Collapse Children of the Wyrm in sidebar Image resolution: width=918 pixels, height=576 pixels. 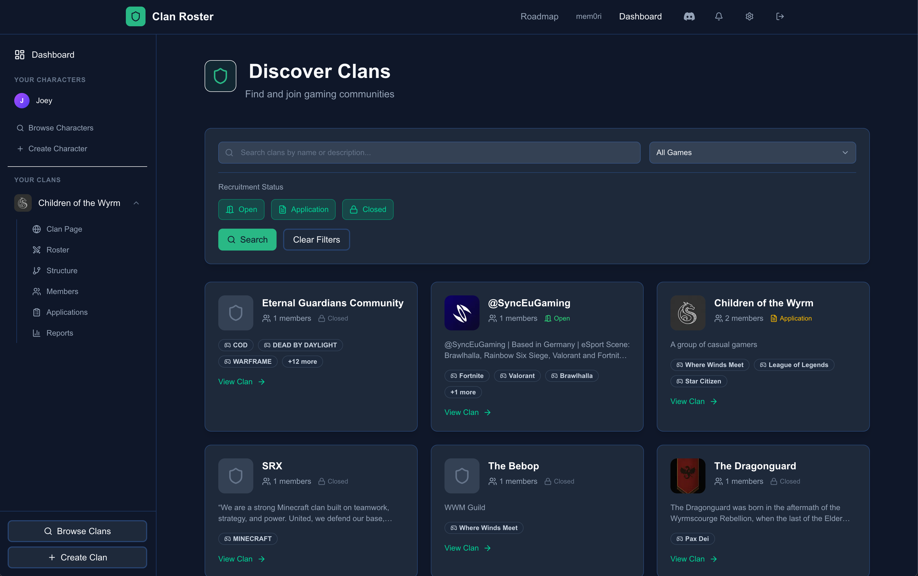click(136, 203)
